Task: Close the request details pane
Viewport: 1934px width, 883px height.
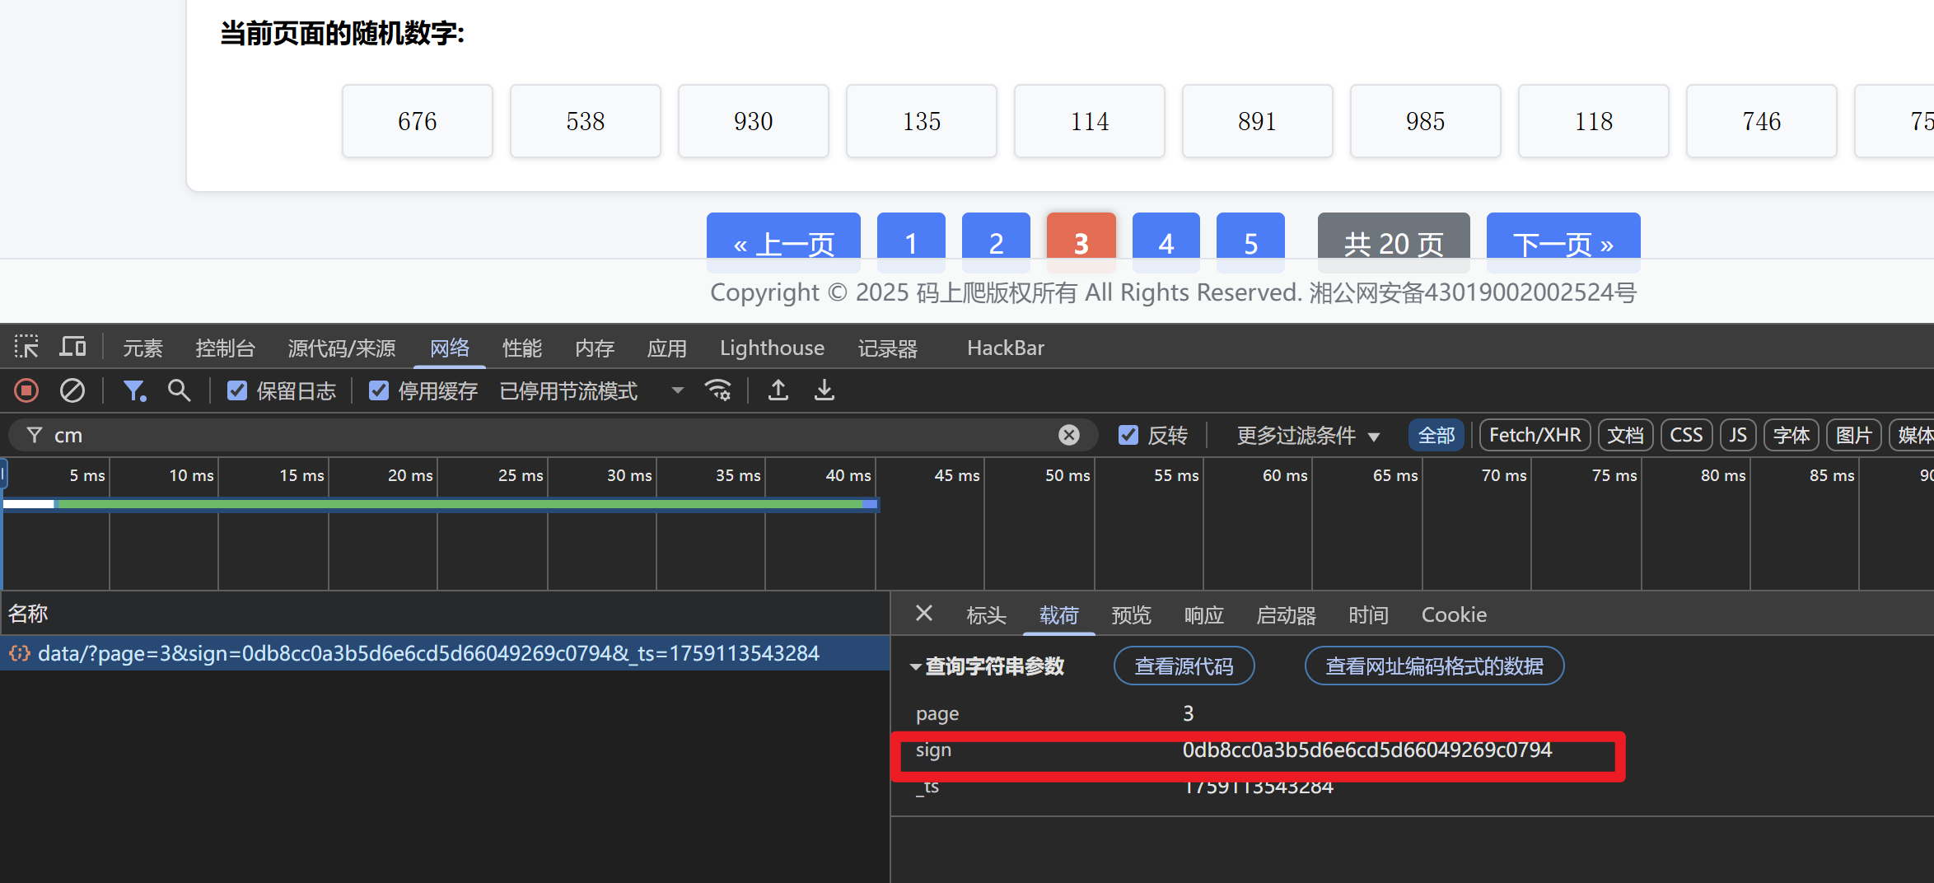Action: (x=924, y=614)
